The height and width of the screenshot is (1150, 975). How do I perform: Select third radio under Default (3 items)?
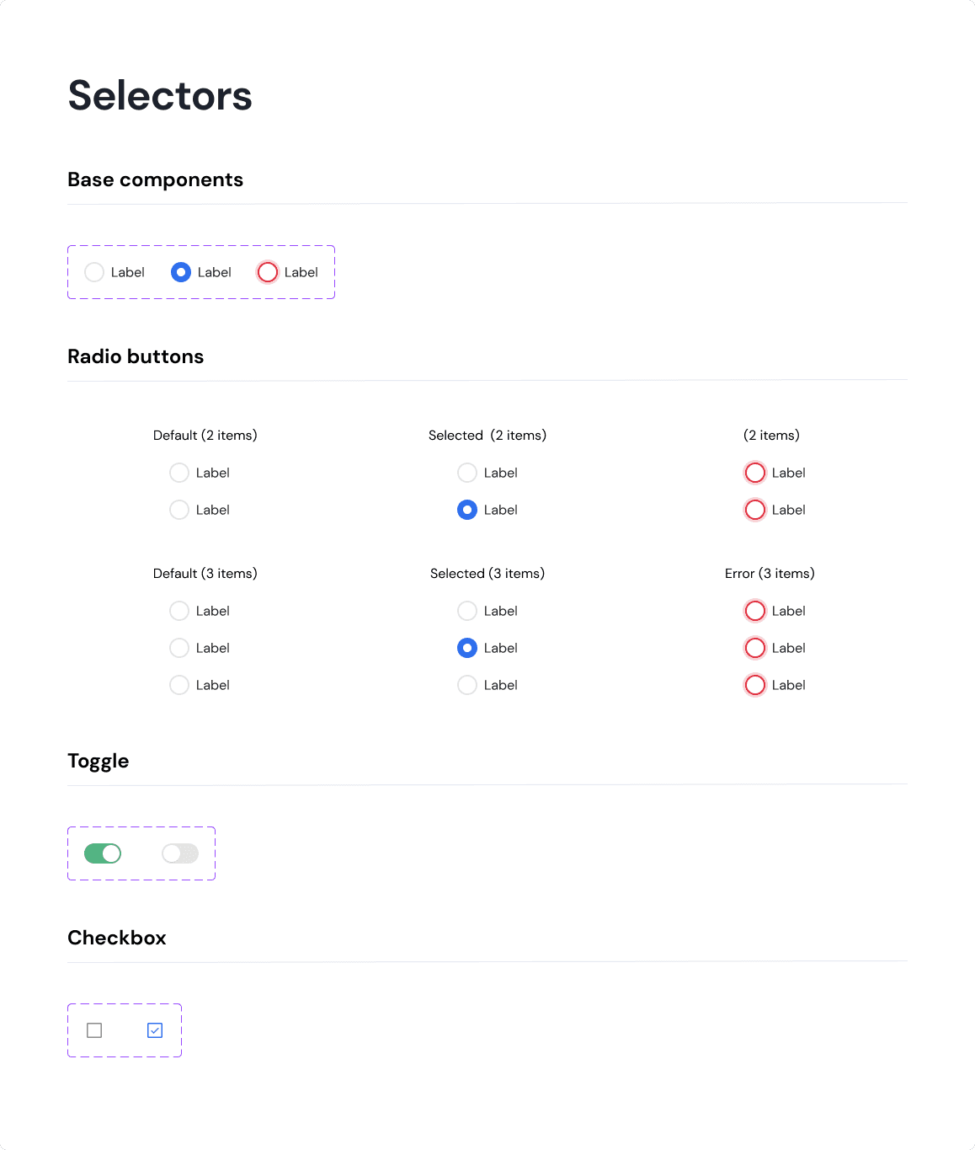(179, 685)
